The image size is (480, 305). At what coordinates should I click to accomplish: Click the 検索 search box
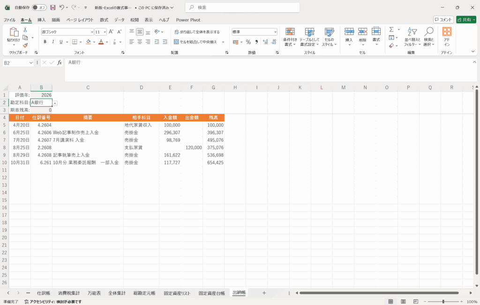(x=242, y=7)
